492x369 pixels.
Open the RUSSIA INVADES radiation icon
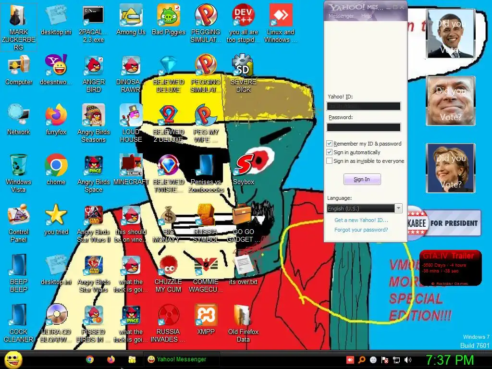[169, 323]
